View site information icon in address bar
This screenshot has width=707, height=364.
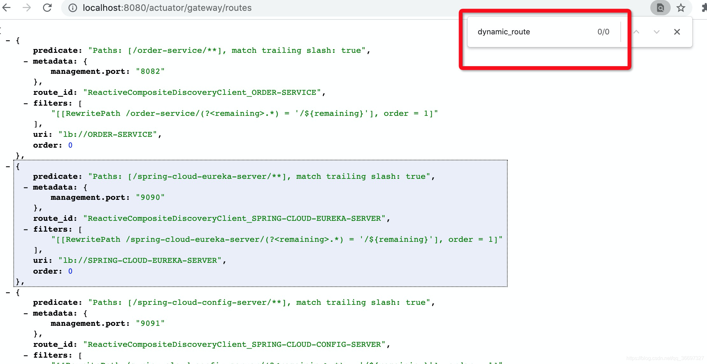[x=73, y=8]
